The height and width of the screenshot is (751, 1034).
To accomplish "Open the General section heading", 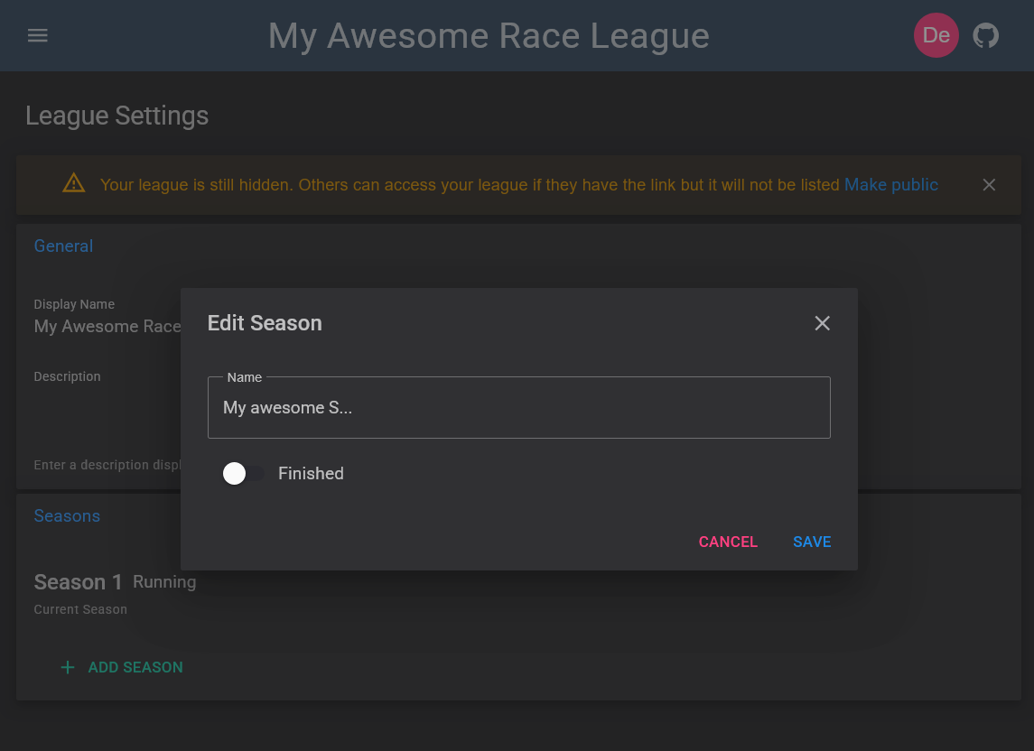I will pyautogui.click(x=63, y=246).
